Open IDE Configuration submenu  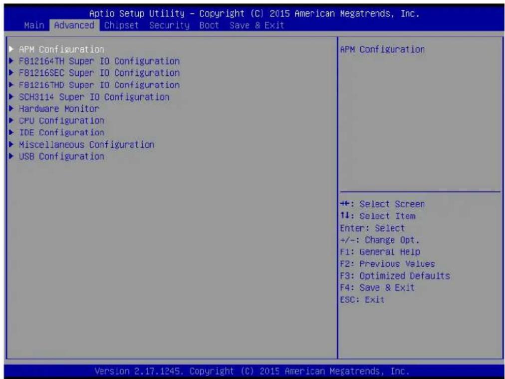(x=61, y=132)
